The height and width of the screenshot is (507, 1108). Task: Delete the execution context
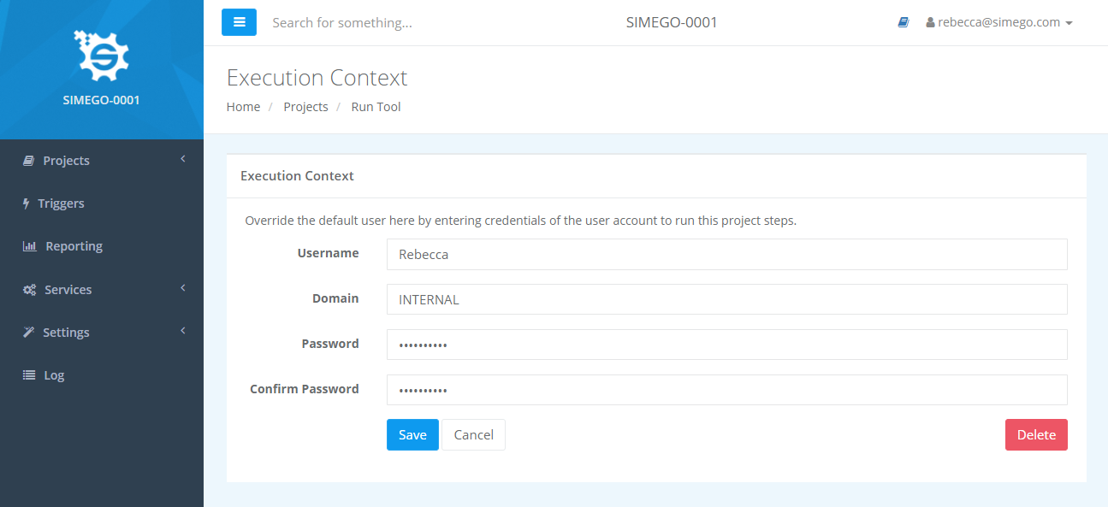pyautogui.click(x=1036, y=434)
